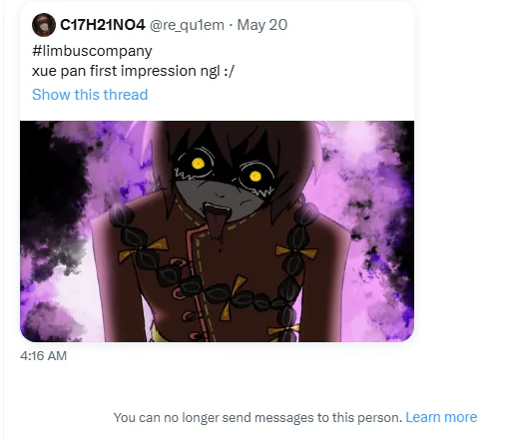Open the #limbuscompany hashtag

click(x=92, y=51)
